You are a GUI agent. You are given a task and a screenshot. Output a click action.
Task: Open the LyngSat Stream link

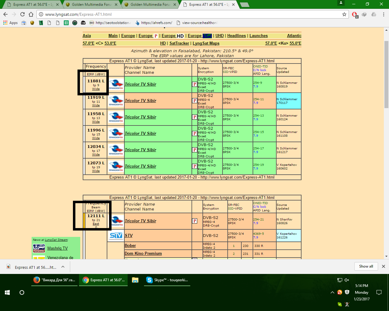(x=56, y=240)
